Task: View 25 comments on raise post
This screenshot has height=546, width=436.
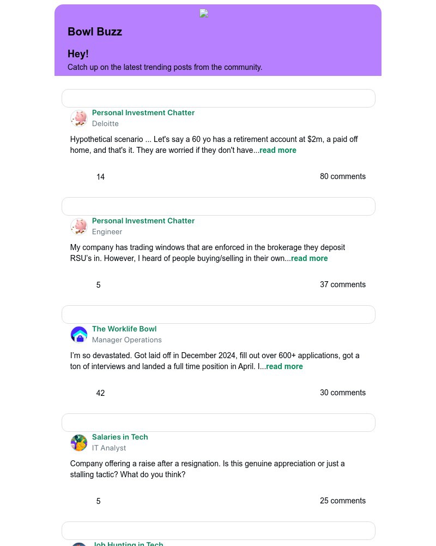Action: tap(342, 501)
